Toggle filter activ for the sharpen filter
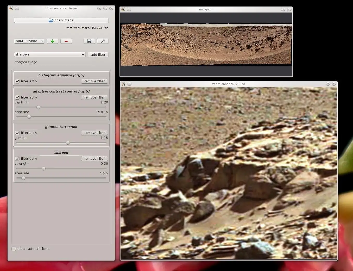 [17, 159]
